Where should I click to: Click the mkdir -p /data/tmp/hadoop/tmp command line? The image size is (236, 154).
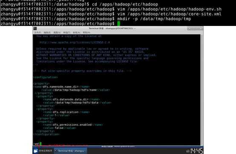(x=154, y=19)
